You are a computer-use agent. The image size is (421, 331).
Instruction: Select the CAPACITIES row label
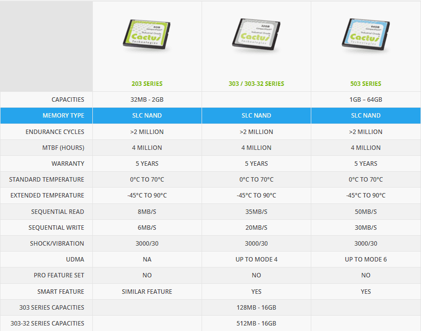tap(68, 100)
